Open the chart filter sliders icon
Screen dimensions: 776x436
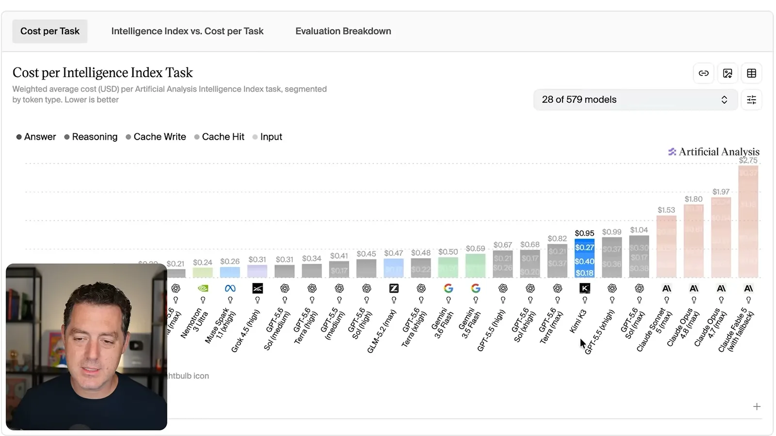click(x=751, y=100)
